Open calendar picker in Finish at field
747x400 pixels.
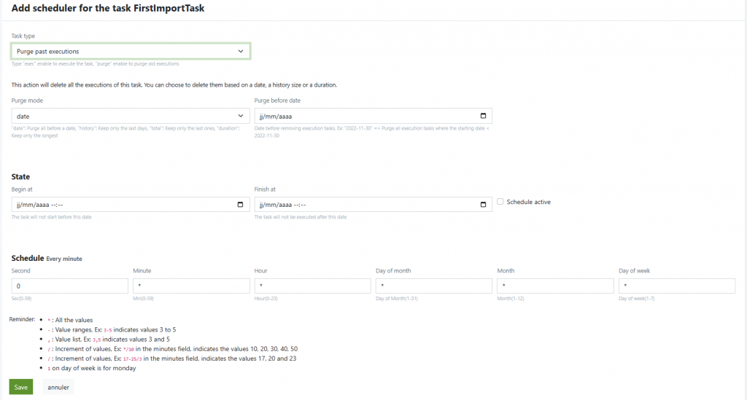483,205
